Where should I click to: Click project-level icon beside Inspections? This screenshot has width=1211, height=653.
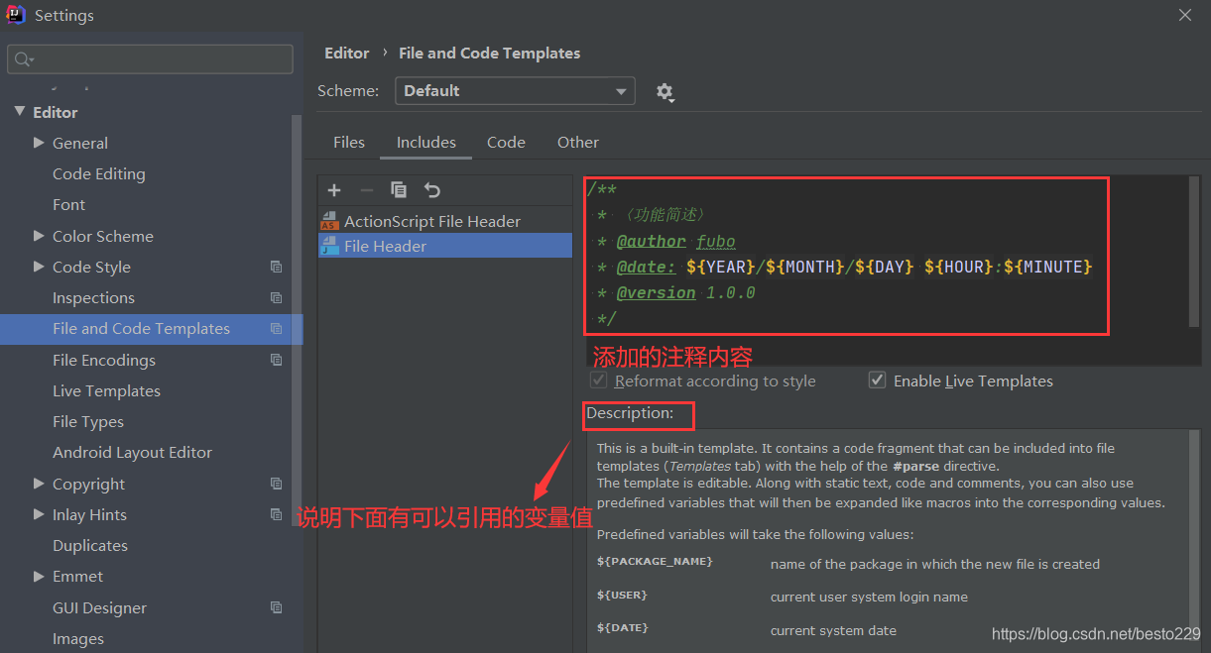(276, 297)
